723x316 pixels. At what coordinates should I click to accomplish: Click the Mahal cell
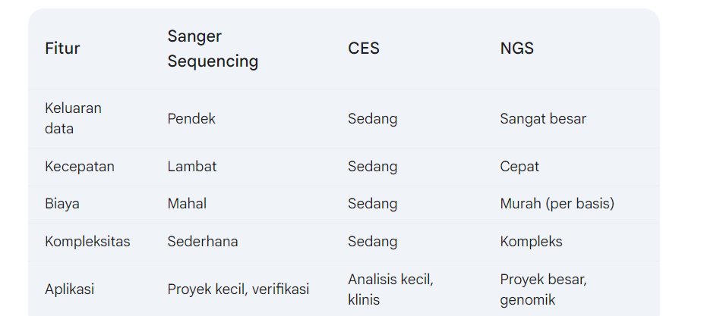pos(187,204)
